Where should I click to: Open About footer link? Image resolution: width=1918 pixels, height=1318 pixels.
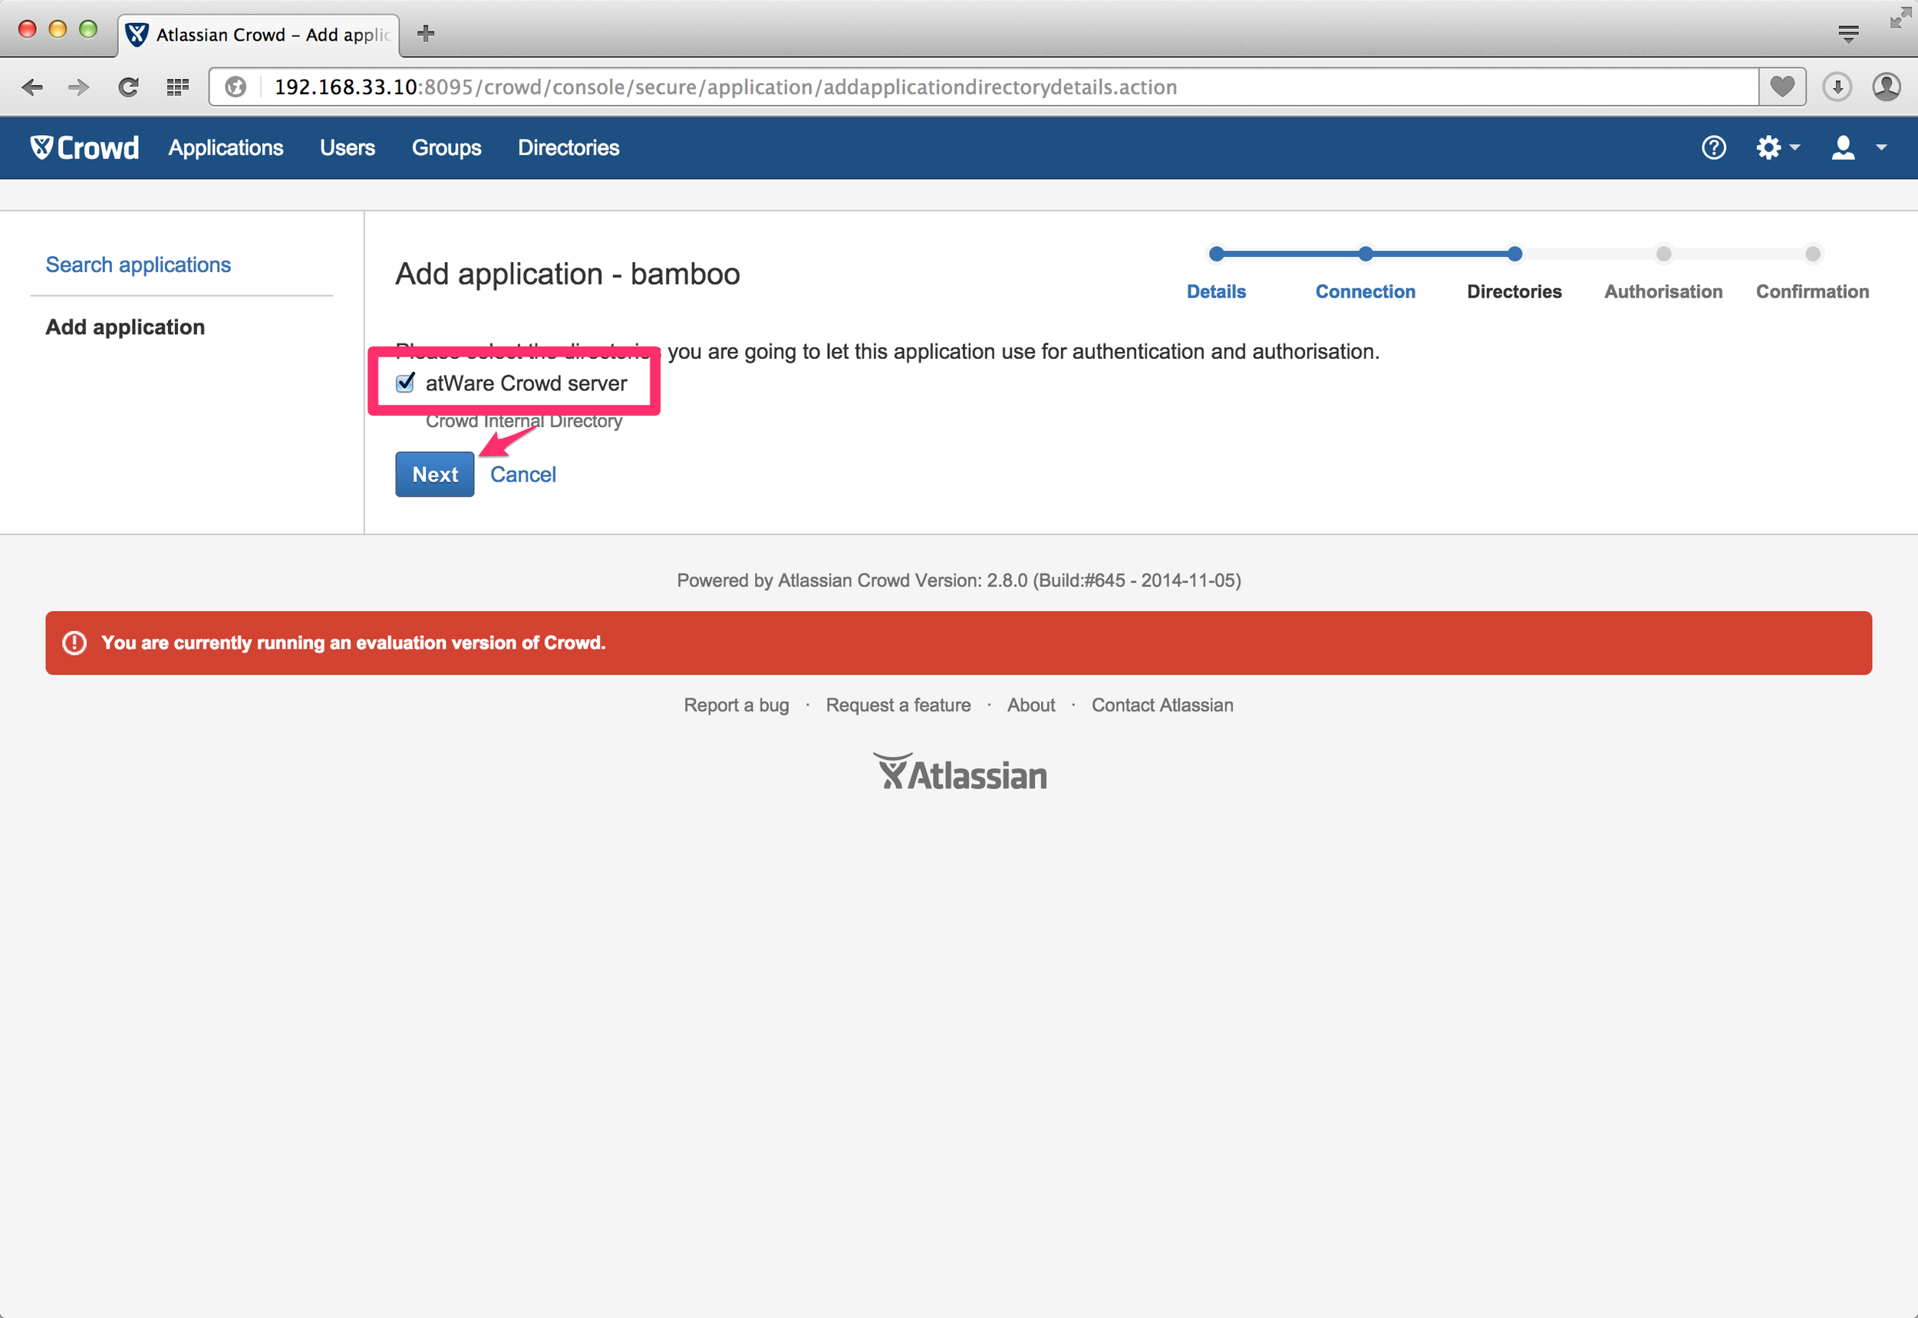pos(1030,705)
